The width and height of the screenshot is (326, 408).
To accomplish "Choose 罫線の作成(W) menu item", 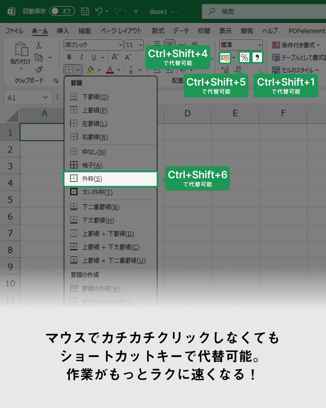I will point(110,289).
